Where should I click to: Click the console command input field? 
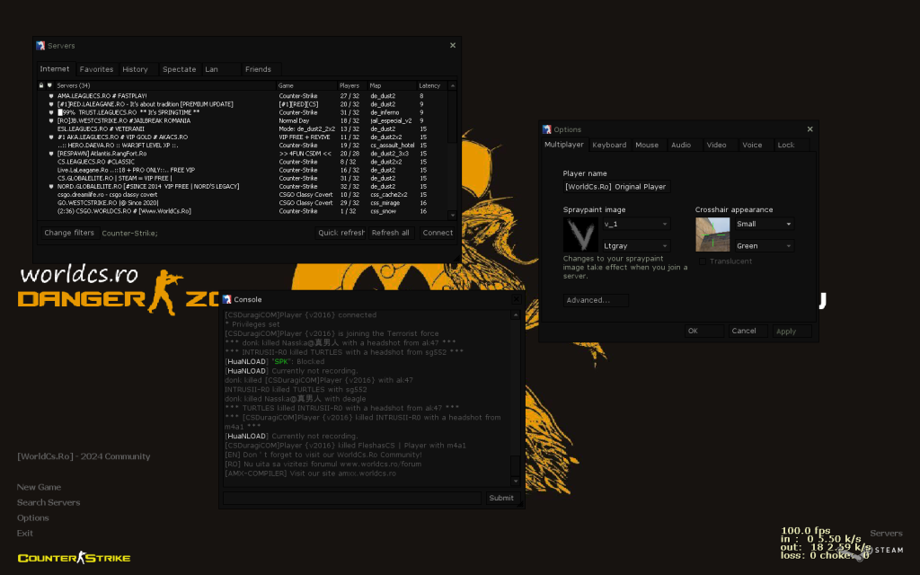coord(351,498)
